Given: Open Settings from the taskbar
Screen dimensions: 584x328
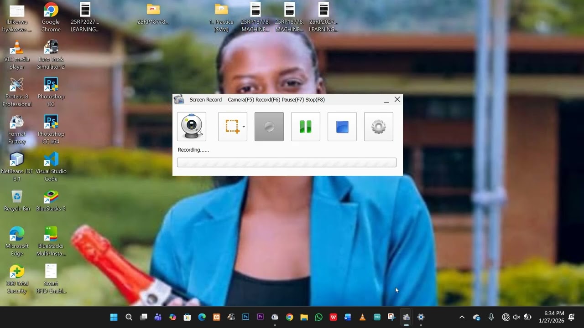Looking at the screenshot, I should pos(421,317).
